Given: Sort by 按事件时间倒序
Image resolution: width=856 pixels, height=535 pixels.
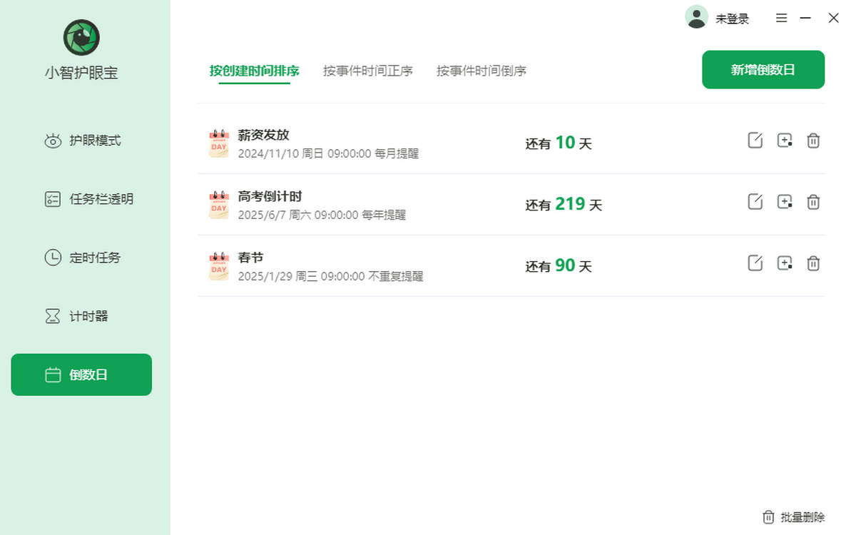Looking at the screenshot, I should [481, 71].
